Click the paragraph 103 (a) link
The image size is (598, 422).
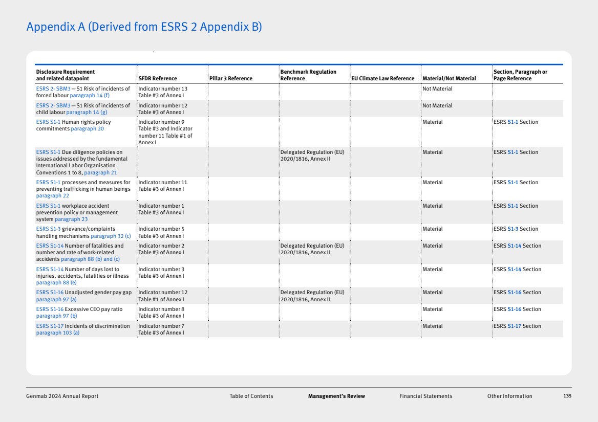(58, 333)
